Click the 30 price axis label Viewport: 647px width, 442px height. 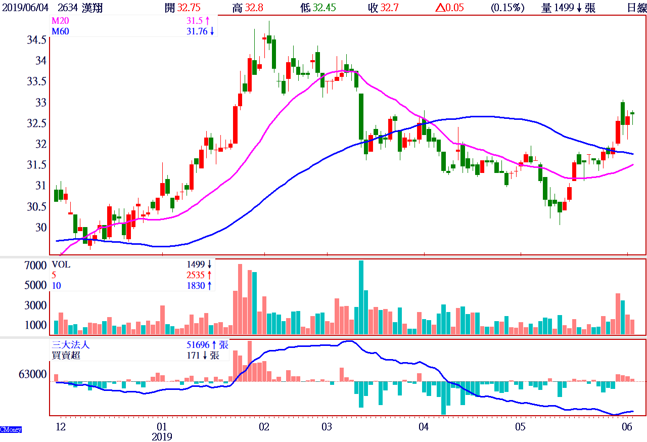41,228
